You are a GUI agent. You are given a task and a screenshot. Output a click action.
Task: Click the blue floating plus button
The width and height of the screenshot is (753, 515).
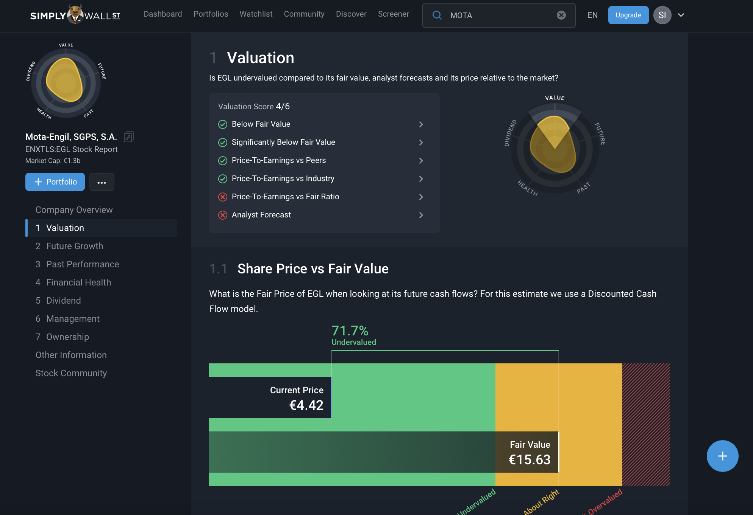(722, 456)
